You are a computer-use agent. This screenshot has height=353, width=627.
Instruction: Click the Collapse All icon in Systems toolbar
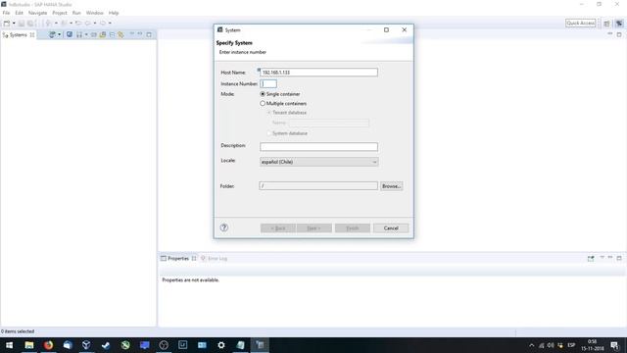(x=112, y=35)
